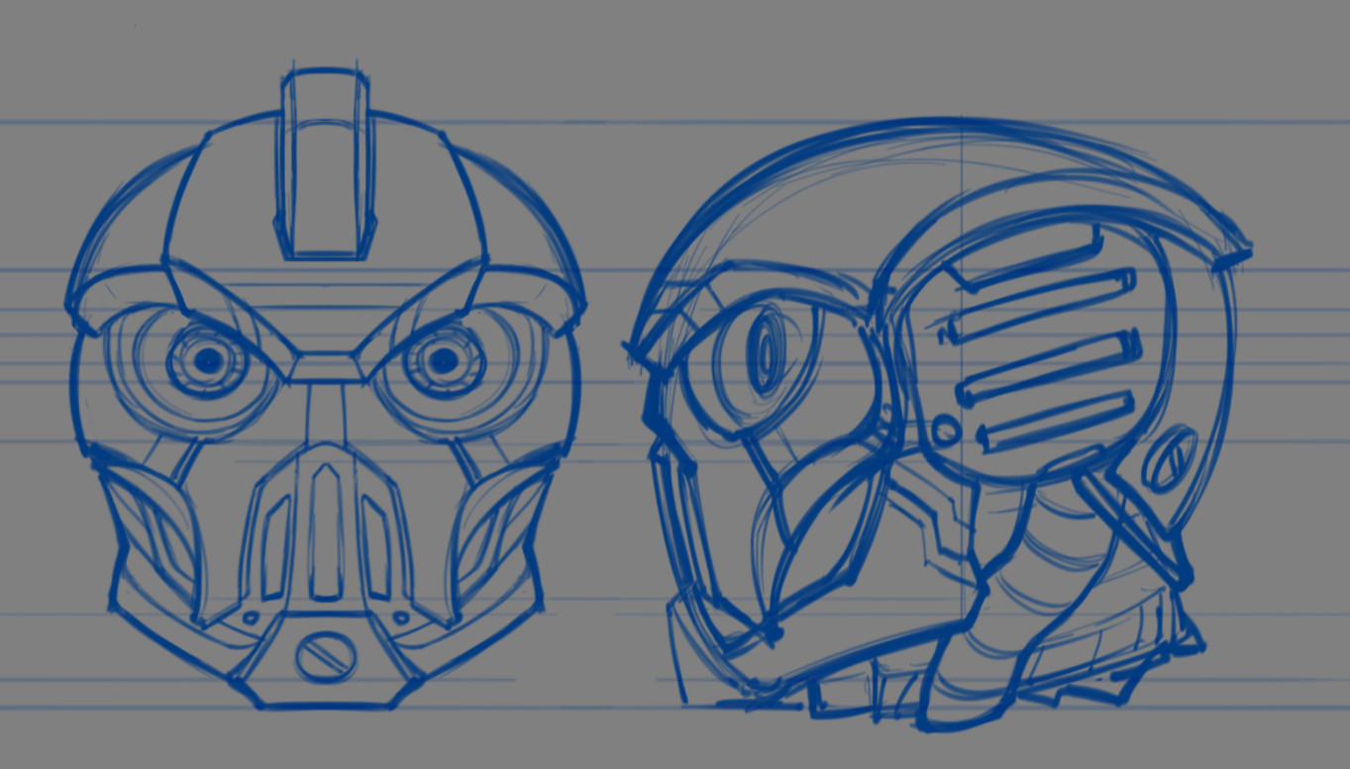Click the nose bridge plate between the eyes

coord(325,368)
